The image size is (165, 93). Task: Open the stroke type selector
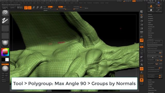tap(5, 21)
